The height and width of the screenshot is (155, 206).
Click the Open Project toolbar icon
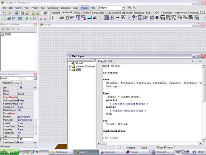tap(27, 13)
